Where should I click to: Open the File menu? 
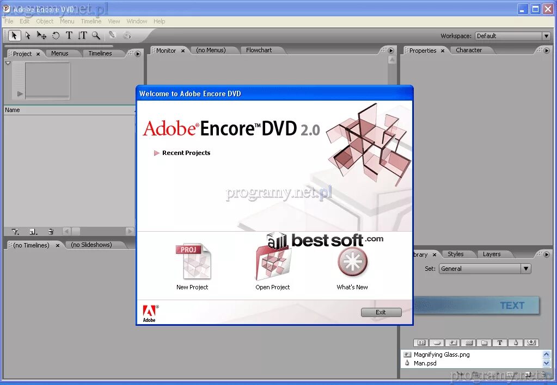[9, 21]
